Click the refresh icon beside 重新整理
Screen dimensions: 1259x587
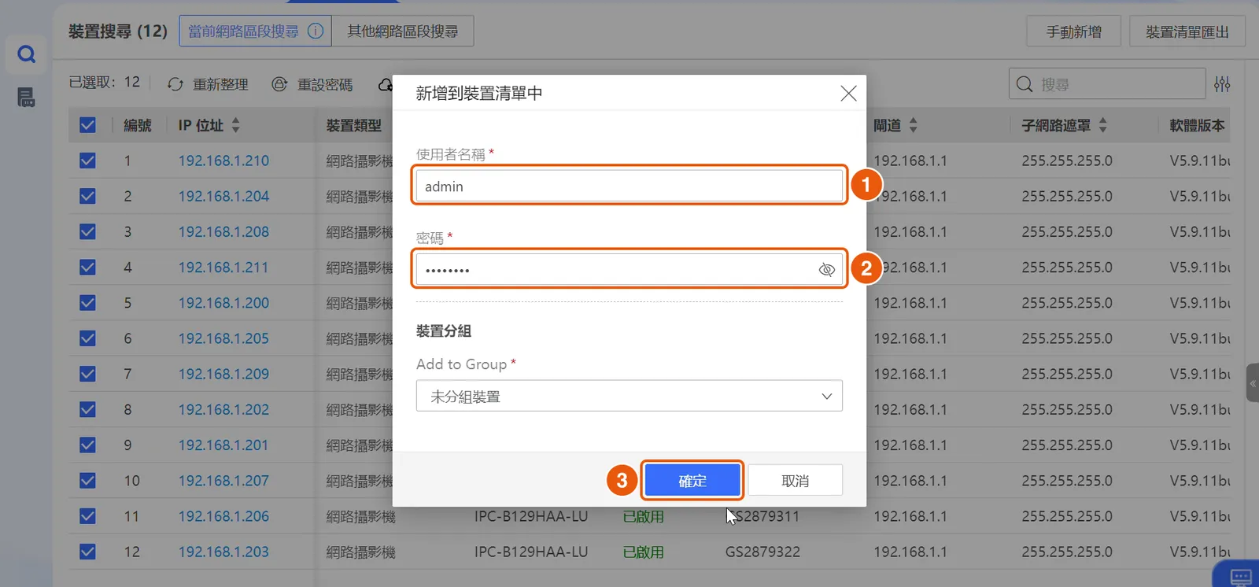175,84
